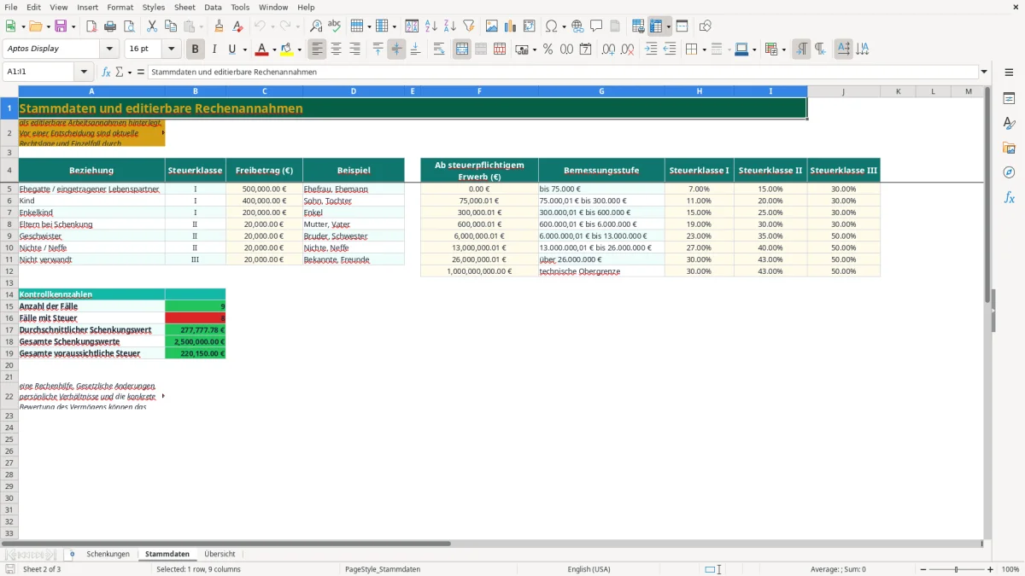Open the Function Wizard (fx)
The height and width of the screenshot is (576, 1025).
click(x=107, y=72)
